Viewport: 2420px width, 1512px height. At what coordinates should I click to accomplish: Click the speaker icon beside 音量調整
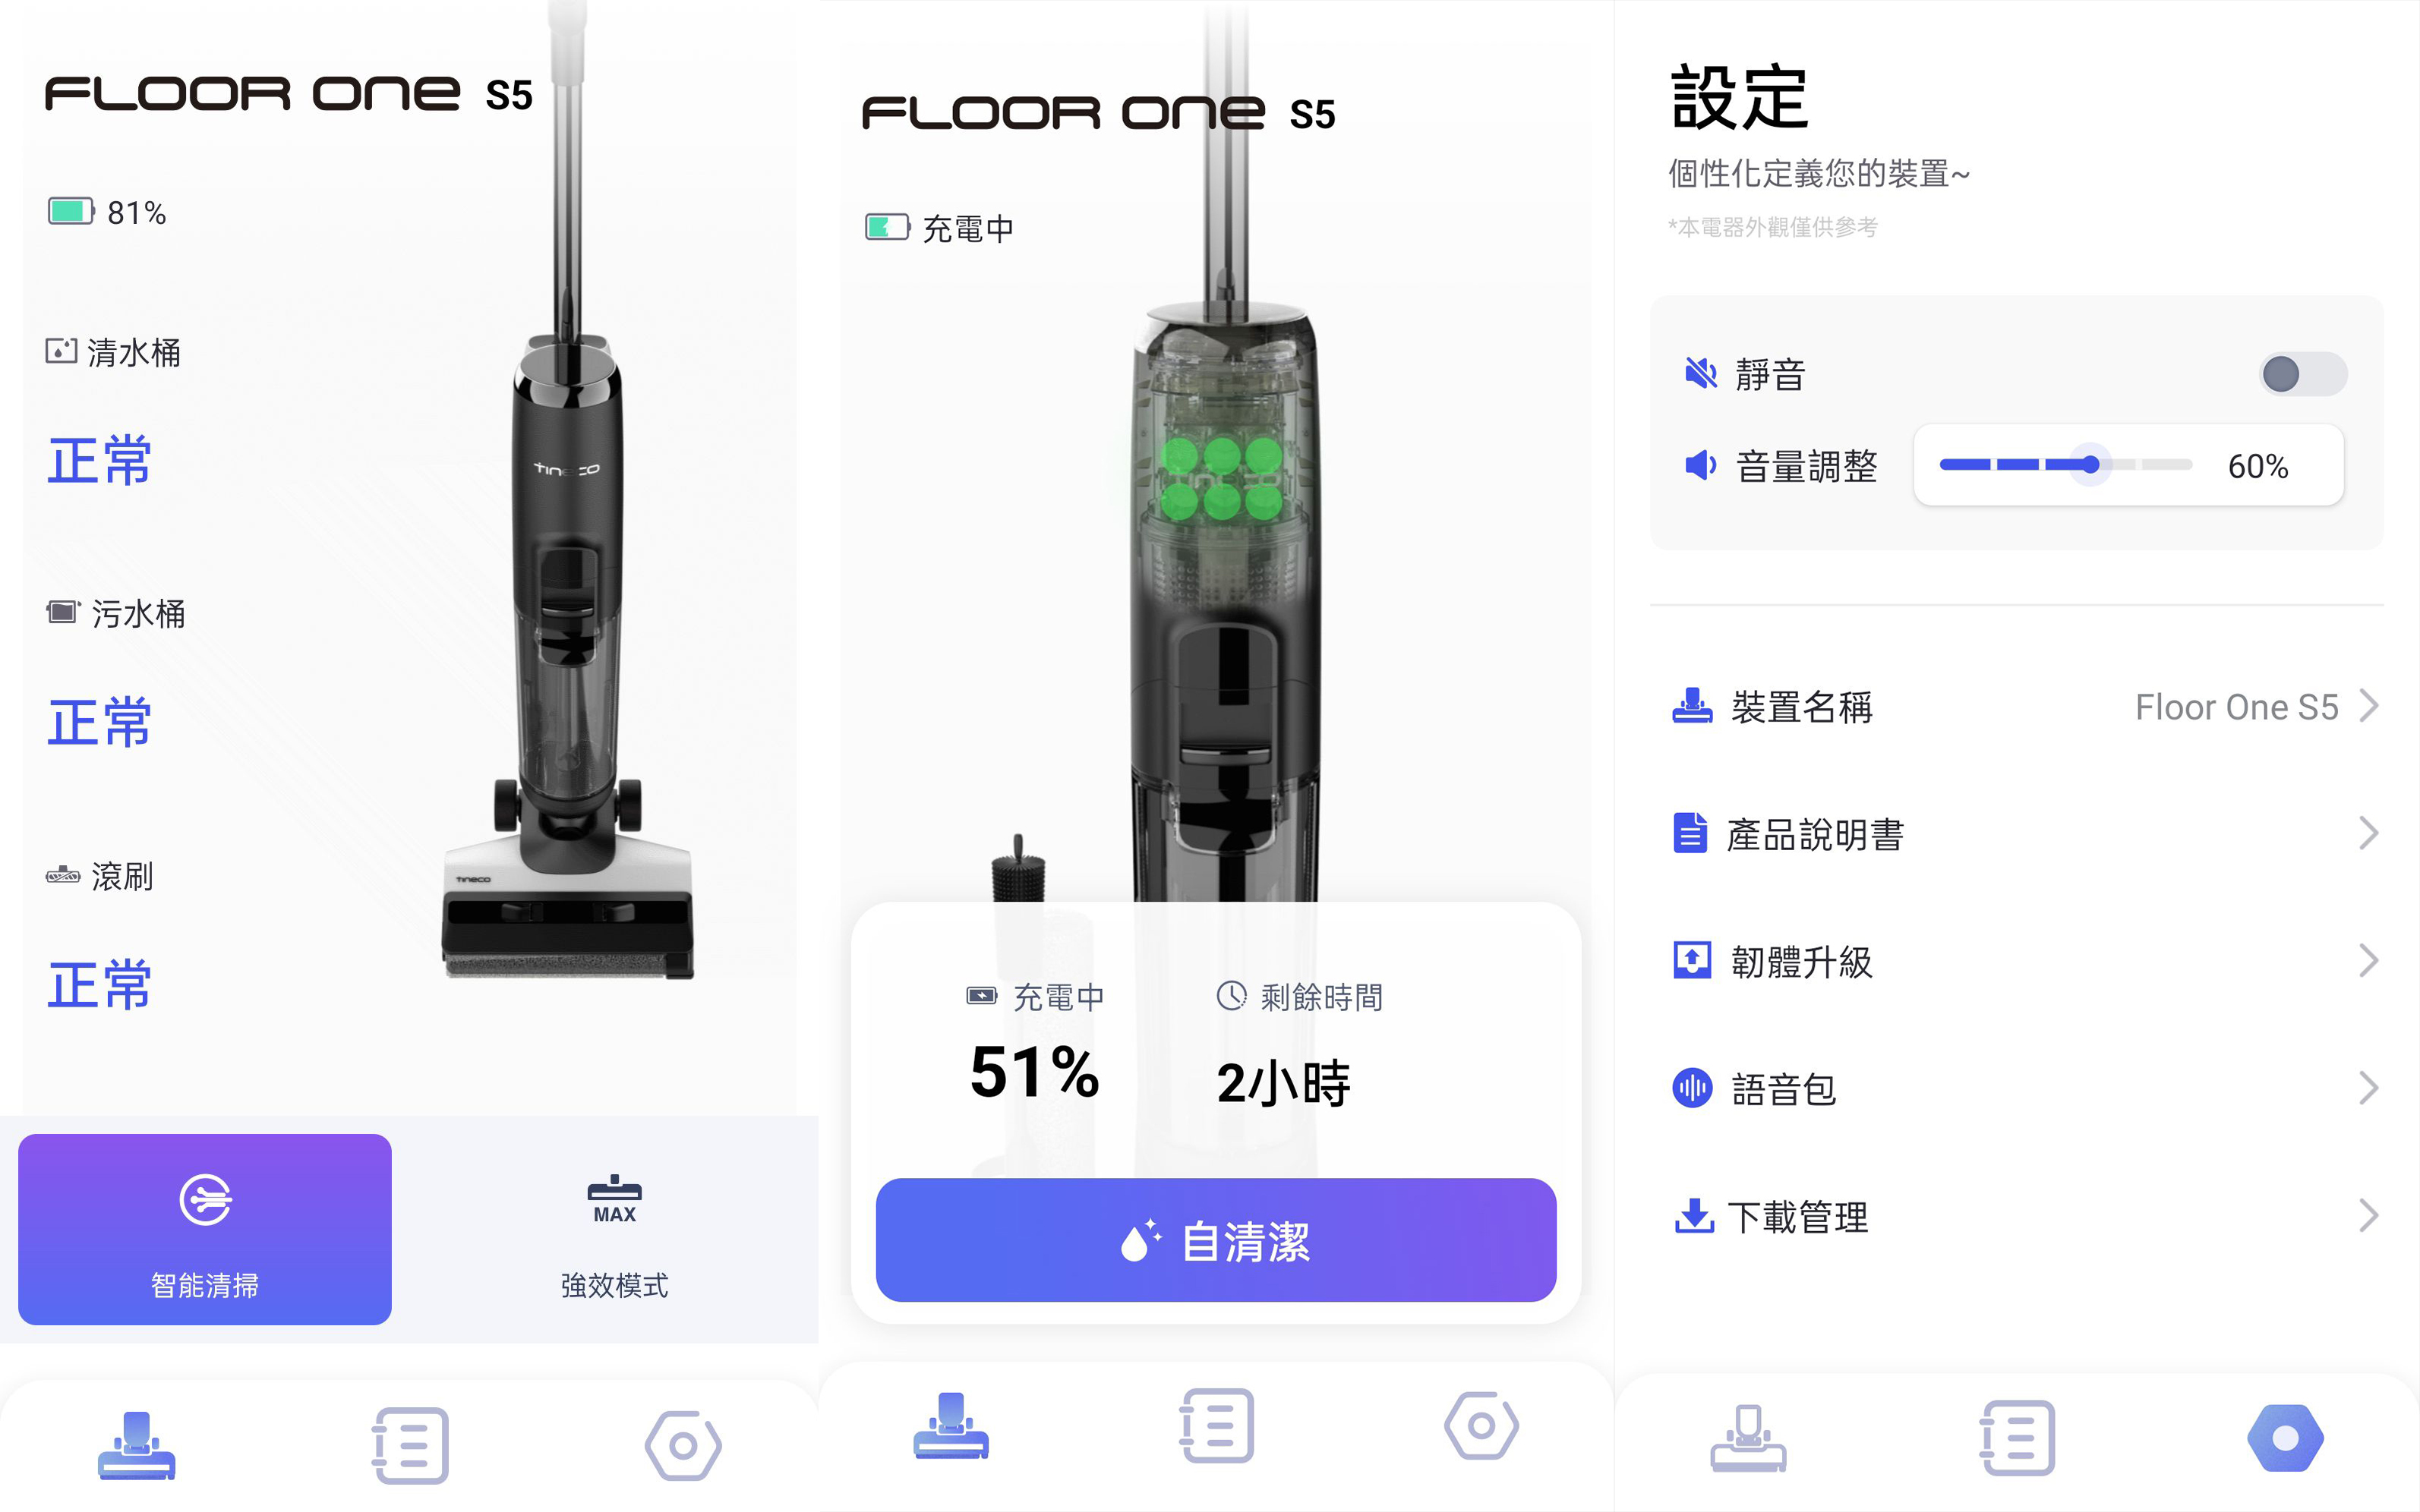point(1699,465)
